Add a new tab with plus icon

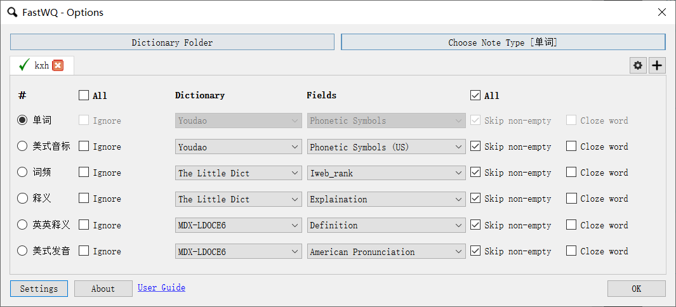tap(656, 65)
